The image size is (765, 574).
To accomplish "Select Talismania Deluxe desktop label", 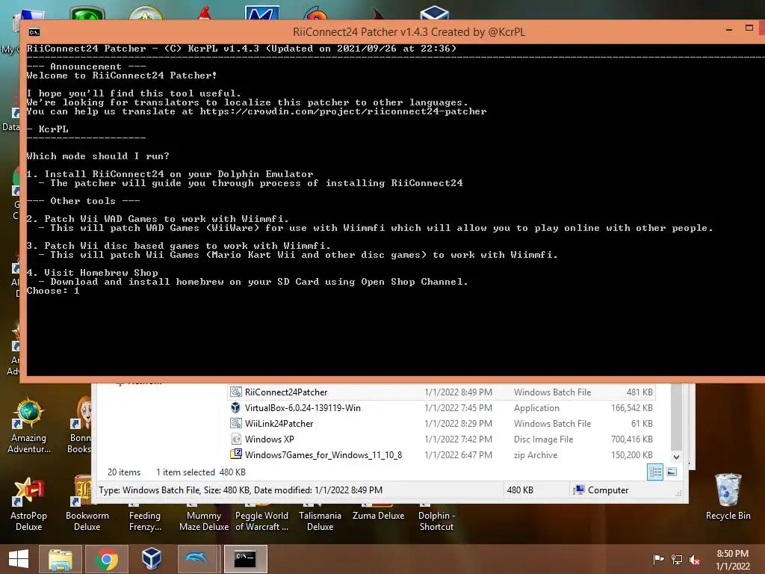I will coord(320,521).
